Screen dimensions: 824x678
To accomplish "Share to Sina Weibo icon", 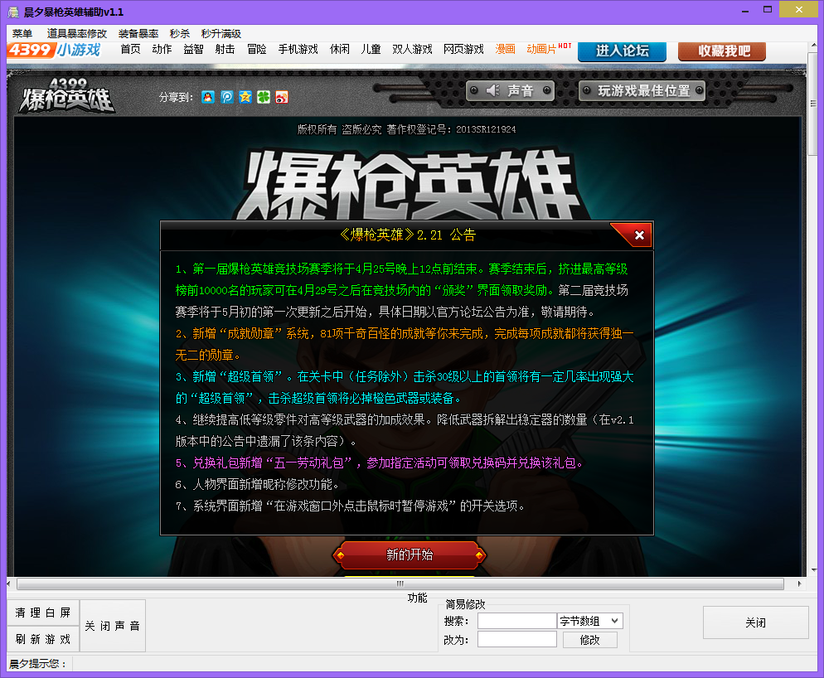I will pos(282,97).
